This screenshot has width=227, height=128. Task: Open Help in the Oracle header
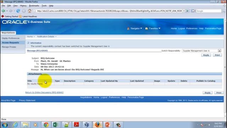coord(201,28)
